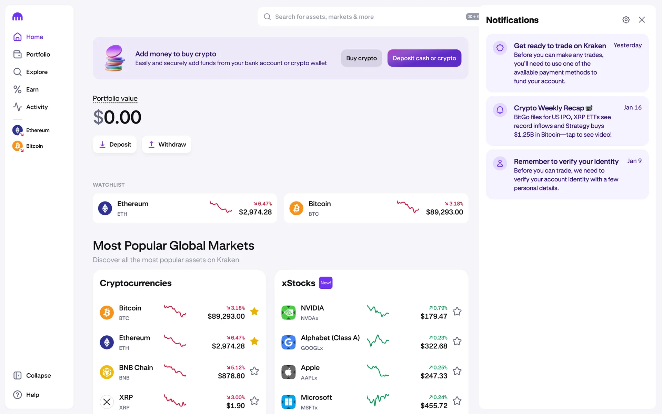
Task: Close the Notifications panel
Action: 642,20
